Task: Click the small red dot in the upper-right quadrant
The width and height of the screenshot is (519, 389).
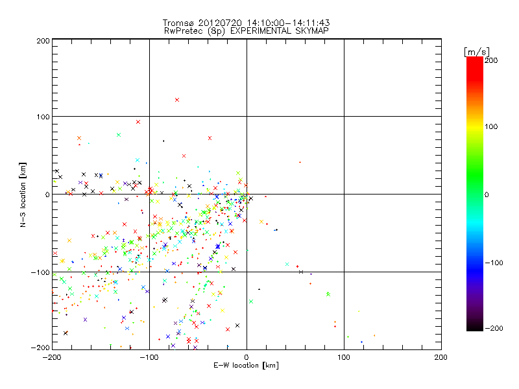Action: point(300,162)
